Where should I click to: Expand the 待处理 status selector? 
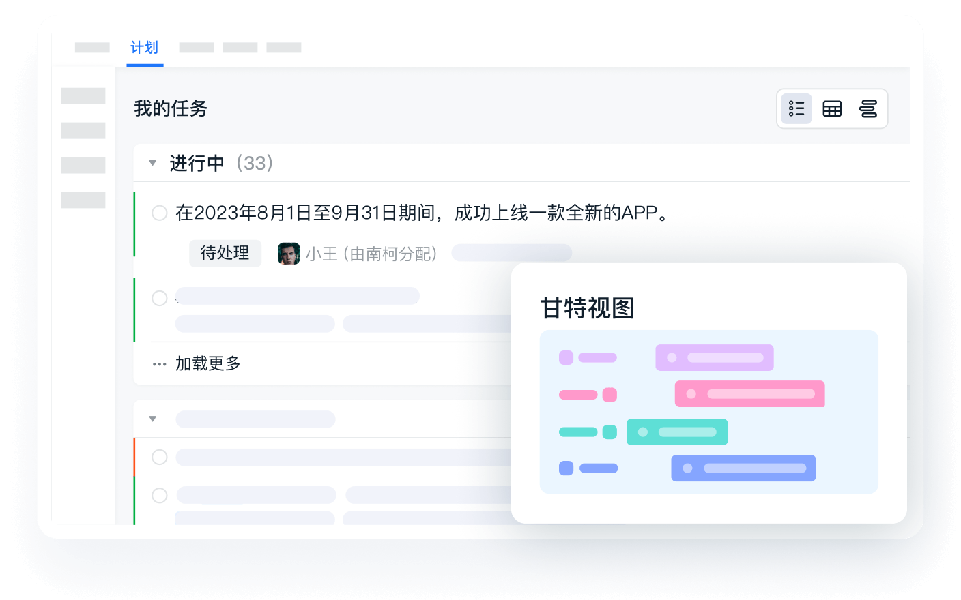point(225,253)
